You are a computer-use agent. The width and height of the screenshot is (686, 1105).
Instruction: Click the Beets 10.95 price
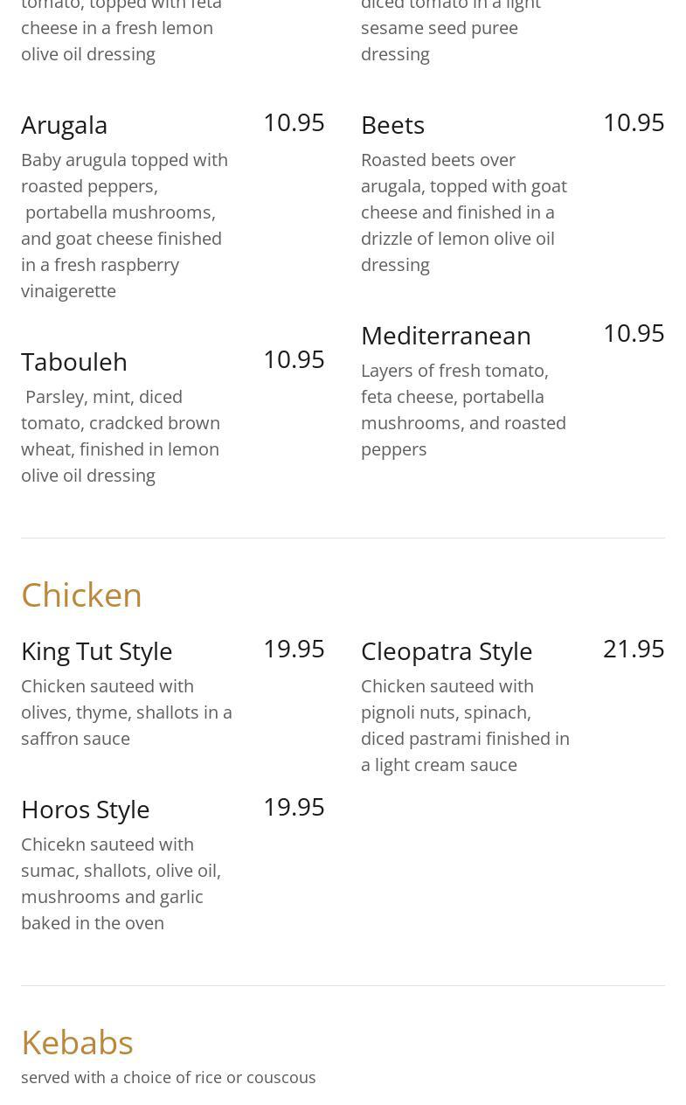[634, 122]
